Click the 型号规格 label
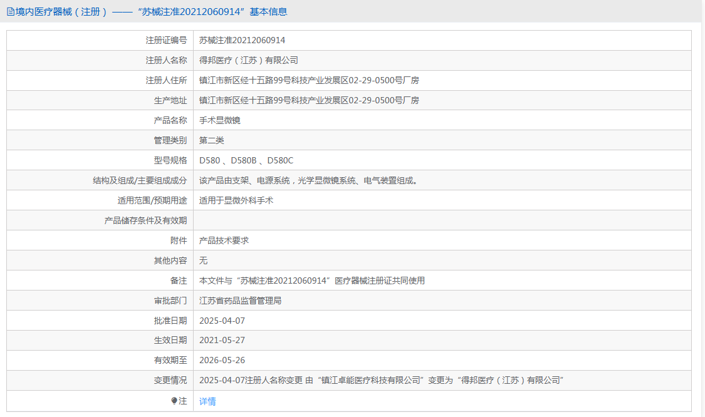The width and height of the screenshot is (705, 417). click(170, 160)
